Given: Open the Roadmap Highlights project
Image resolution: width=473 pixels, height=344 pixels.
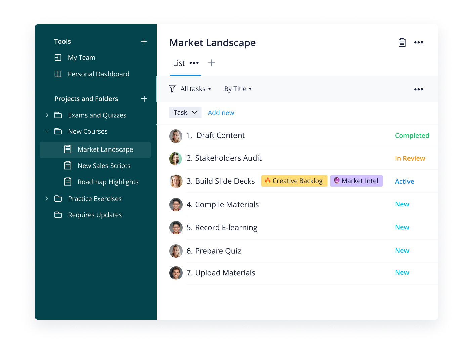Looking at the screenshot, I should (x=108, y=182).
